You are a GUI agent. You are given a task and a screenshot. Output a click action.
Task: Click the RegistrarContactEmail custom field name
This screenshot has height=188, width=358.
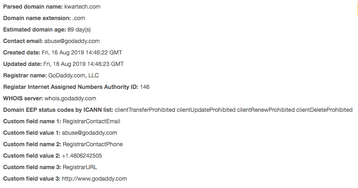[91, 121]
